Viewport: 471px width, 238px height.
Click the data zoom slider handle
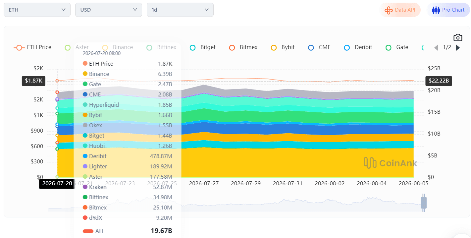424,203
